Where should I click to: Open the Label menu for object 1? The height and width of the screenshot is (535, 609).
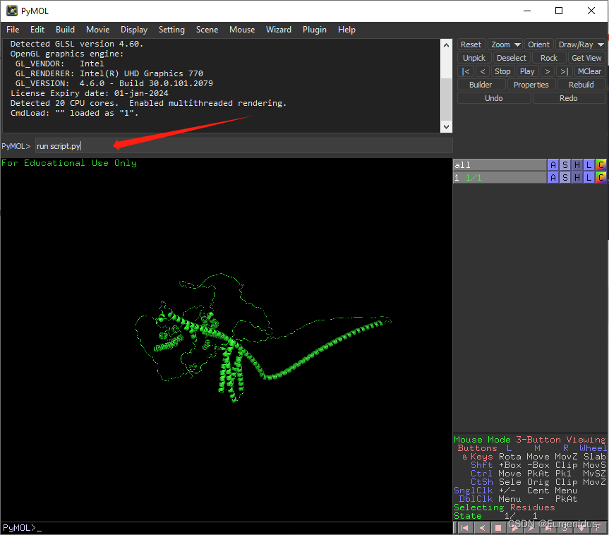pyautogui.click(x=589, y=178)
